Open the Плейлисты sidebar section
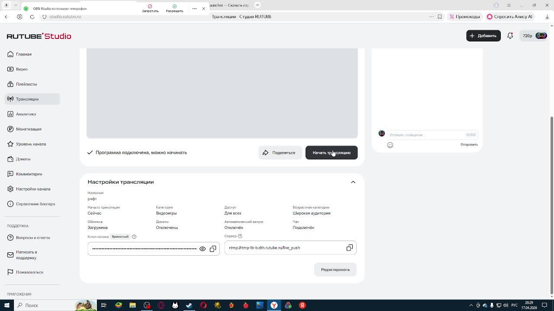Viewport: 554px width, 311px height. tap(32, 84)
